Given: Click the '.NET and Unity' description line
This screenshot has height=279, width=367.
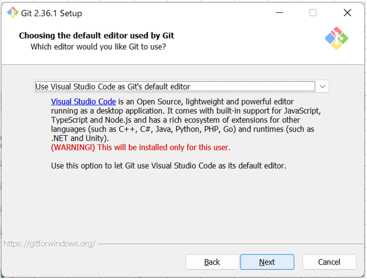Looking at the screenshot, I should (x=80, y=138).
